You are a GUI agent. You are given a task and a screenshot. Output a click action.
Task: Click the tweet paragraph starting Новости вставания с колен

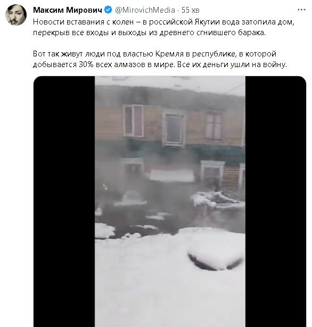click(x=163, y=27)
